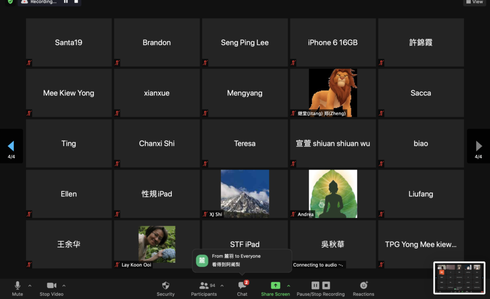The image size is (490, 299).
Task: Open the Reactions menu
Action: pyautogui.click(x=364, y=288)
